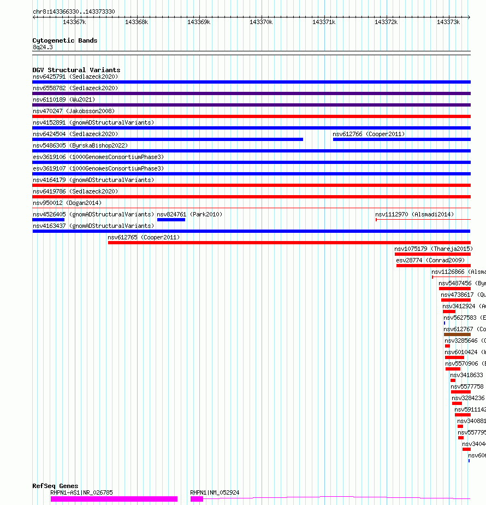Open variant esv28774 (Conrad2009) label
This screenshot has width=486, height=505.
click(430, 260)
